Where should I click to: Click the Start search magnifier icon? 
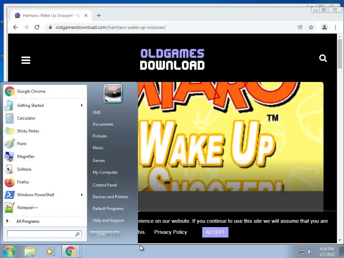point(78,234)
